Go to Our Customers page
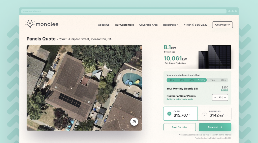258x143 pixels. tap(124, 25)
